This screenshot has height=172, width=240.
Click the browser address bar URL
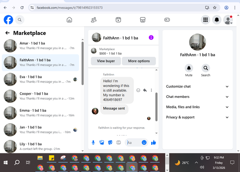[70, 8]
